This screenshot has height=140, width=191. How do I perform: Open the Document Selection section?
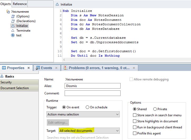click(x=19, y=88)
